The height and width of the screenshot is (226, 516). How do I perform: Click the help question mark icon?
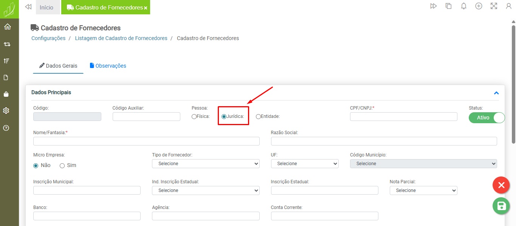tap(6, 128)
